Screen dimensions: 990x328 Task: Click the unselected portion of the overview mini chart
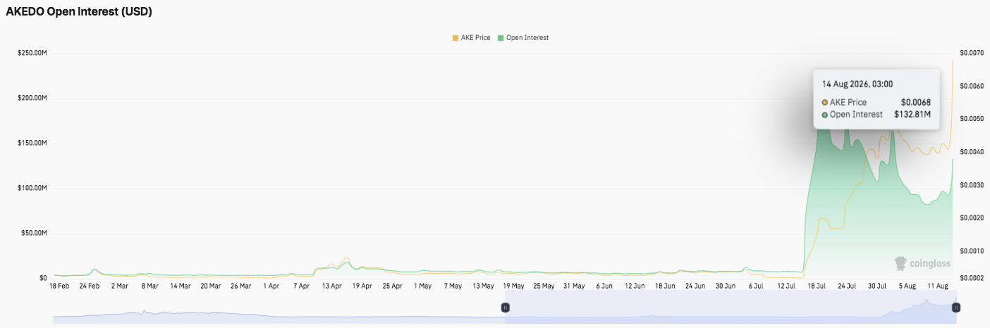point(279,308)
